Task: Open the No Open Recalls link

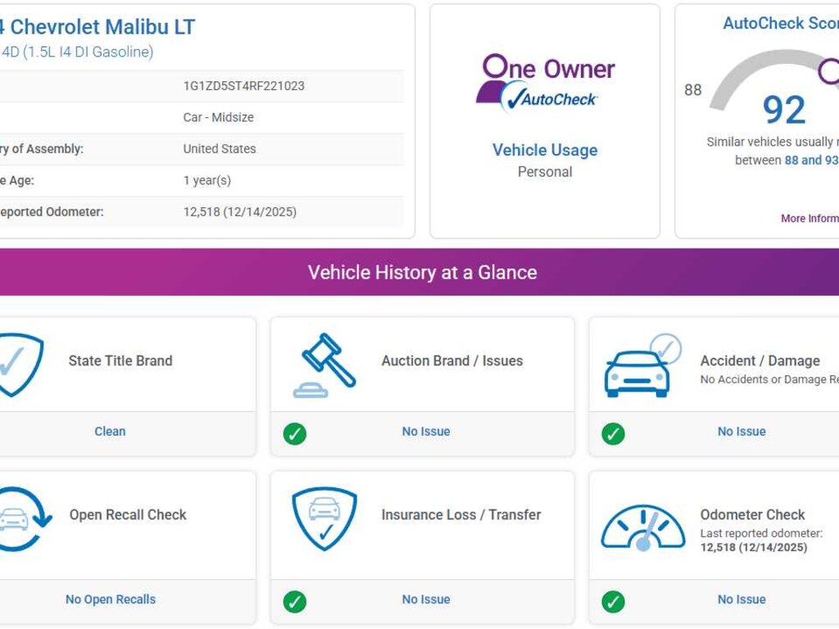Action: [x=111, y=600]
